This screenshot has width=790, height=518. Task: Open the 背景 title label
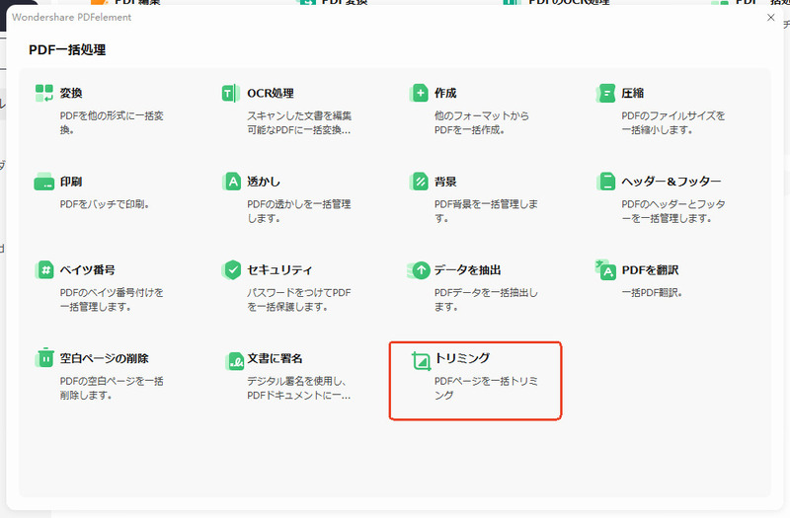(x=445, y=182)
